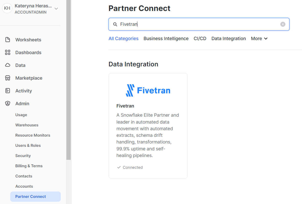
Task: Select the All Categories tab
Action: click(123, 39)
